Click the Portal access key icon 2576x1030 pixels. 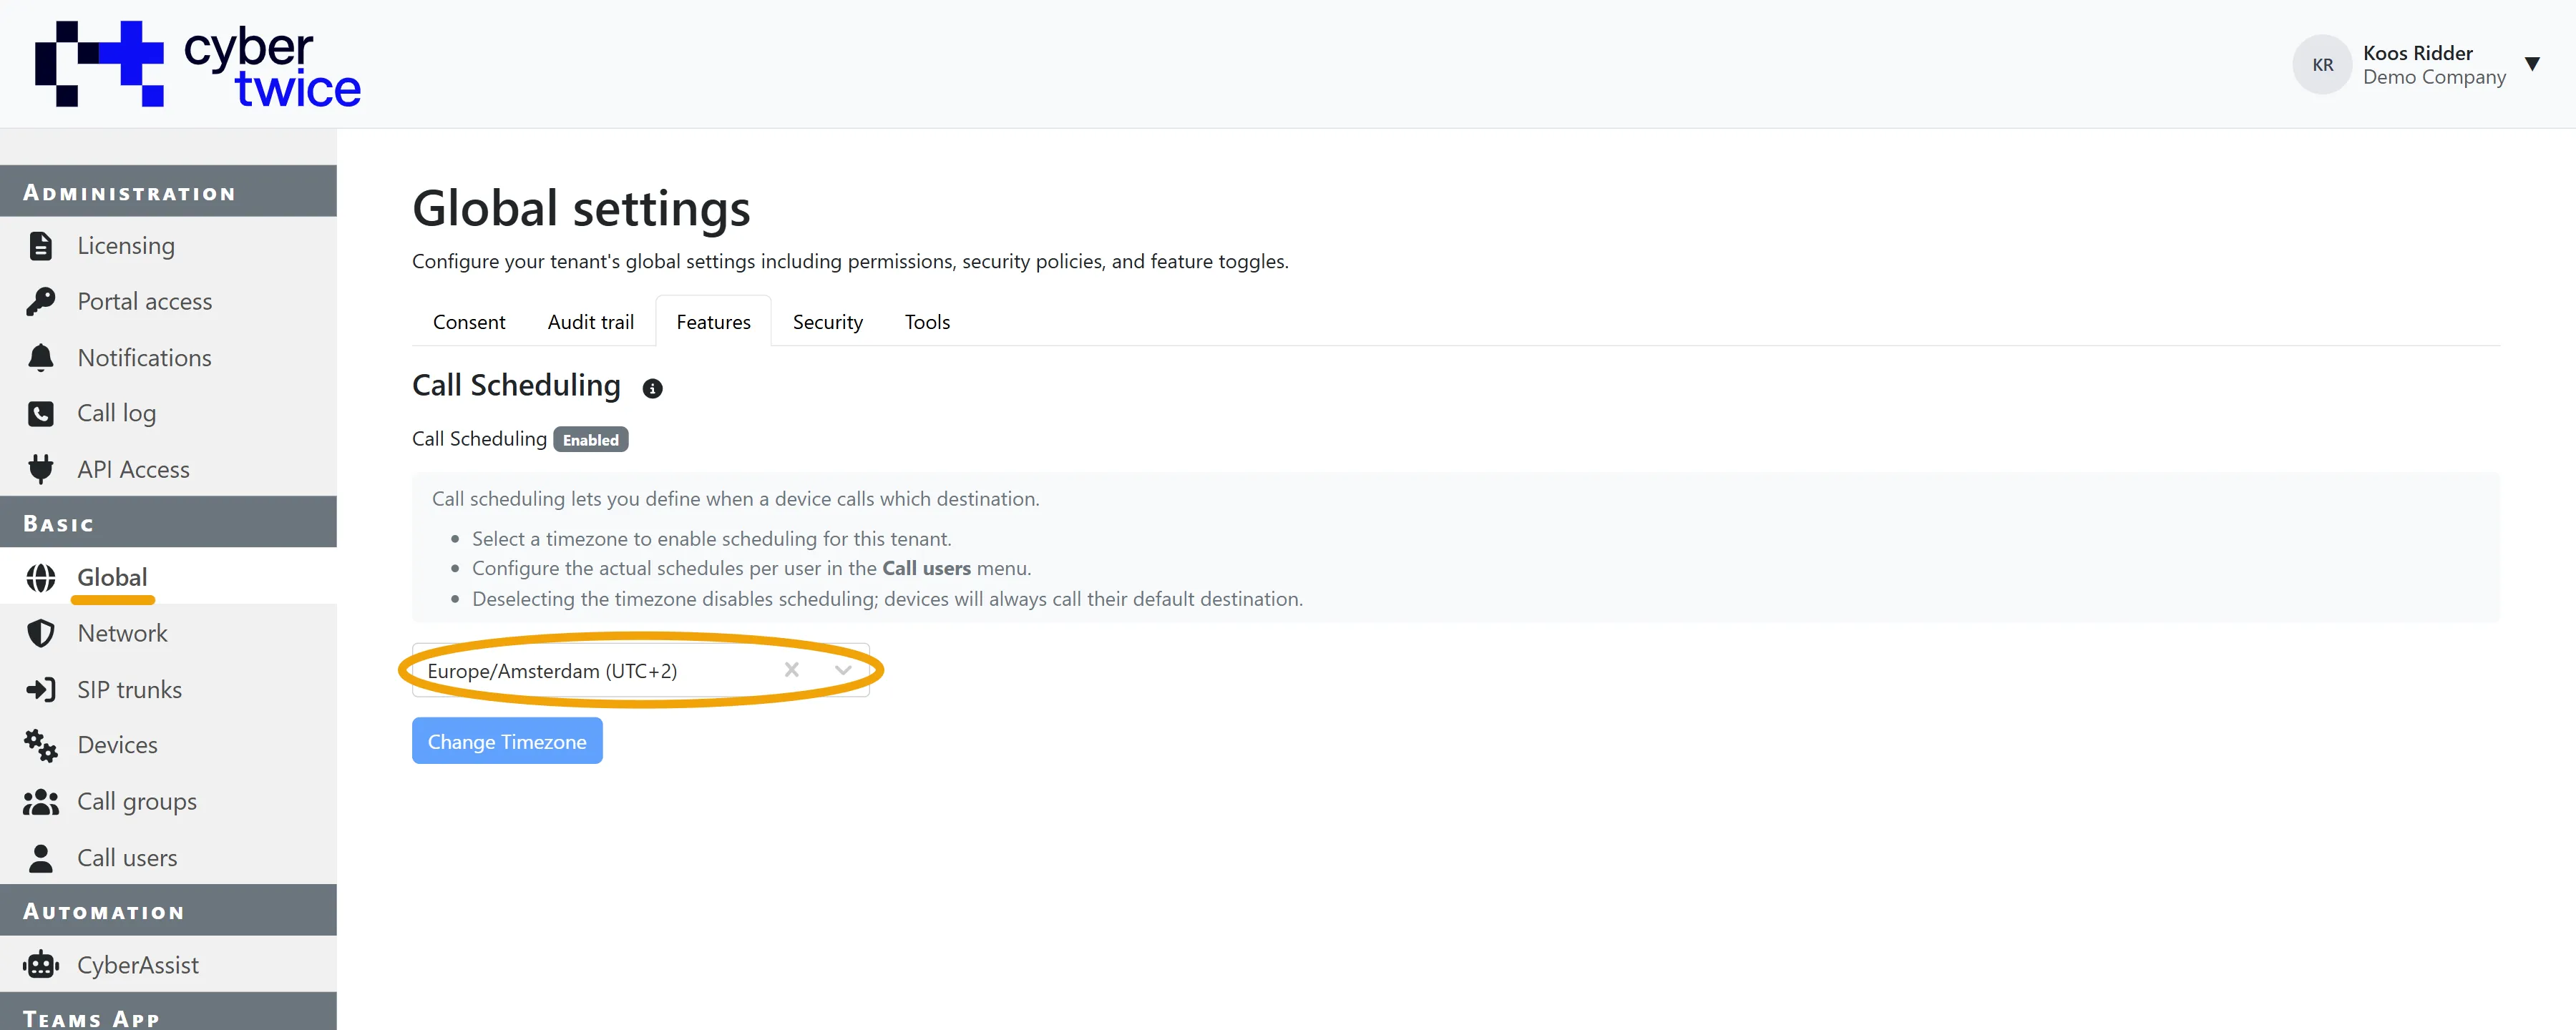41,301
